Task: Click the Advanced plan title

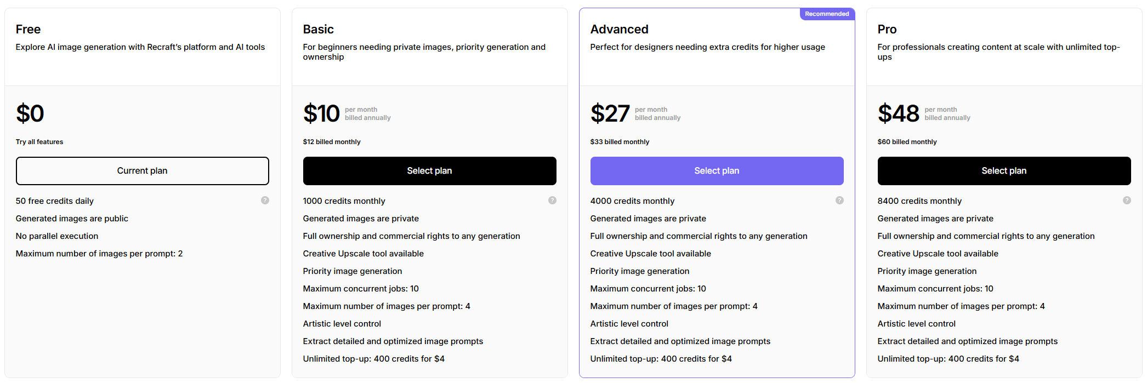Action: [619, 30]
